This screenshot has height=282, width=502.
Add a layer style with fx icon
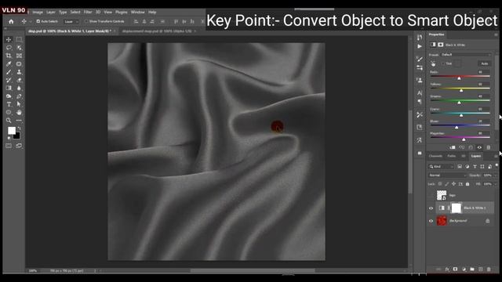pos(447,269)
